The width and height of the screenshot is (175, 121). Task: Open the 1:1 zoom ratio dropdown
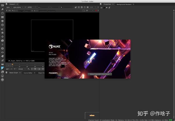93,7
